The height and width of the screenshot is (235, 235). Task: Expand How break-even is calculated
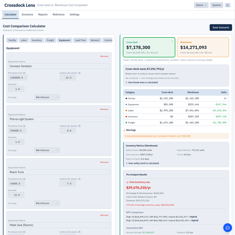point(142,82)
